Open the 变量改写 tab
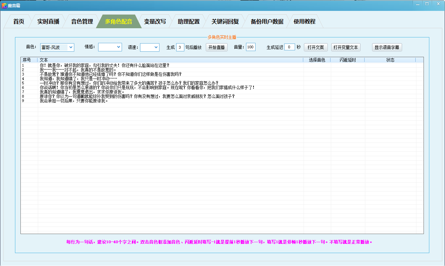The width and height of the screenshot is (445, 266). (x=155, y=21)
